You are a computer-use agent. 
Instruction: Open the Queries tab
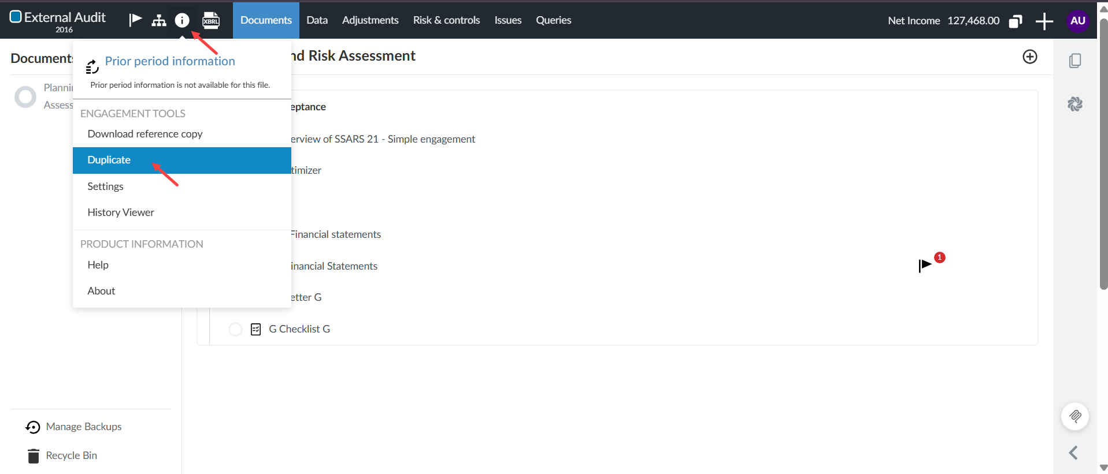(x=554, y=20)
